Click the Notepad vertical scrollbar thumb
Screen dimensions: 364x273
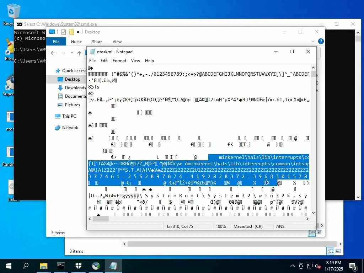[x=313, y=74]
